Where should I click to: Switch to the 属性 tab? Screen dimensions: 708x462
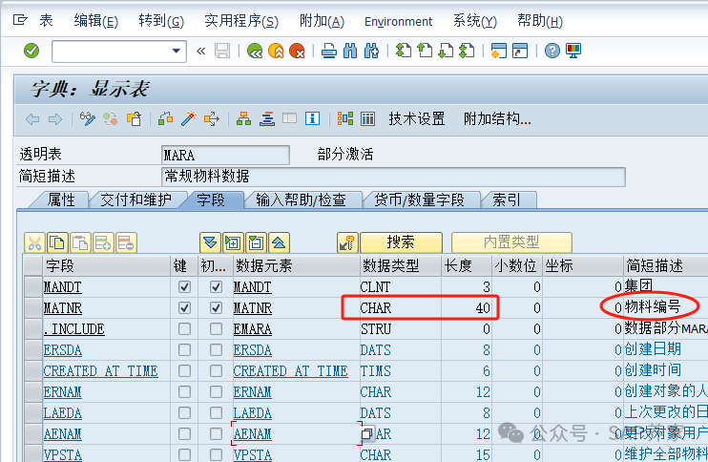pos(61,199)
